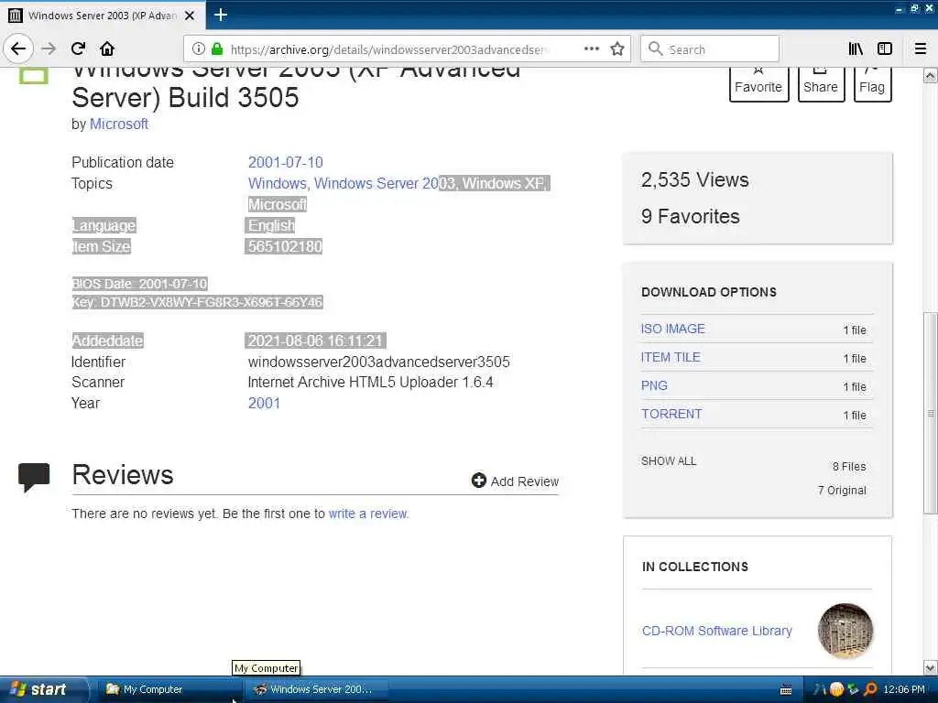
Task: Open the Year 2001 link
Action: point(264,403)
